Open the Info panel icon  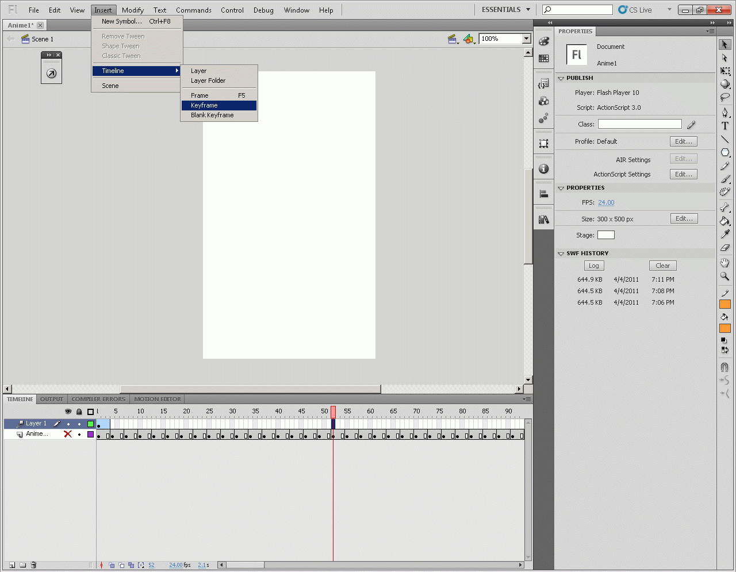point(543,169)
